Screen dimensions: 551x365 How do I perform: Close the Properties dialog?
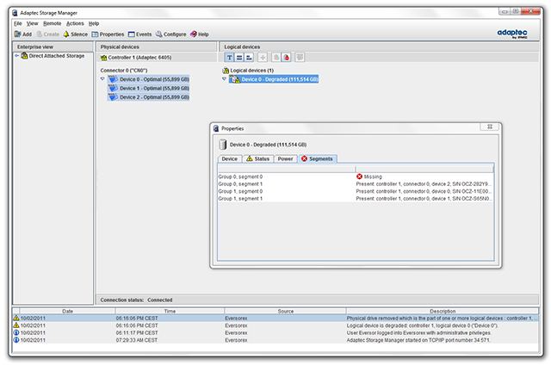490,127
